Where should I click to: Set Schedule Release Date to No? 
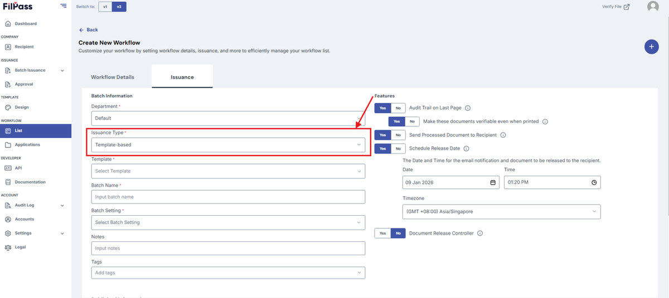coord(398,148)
